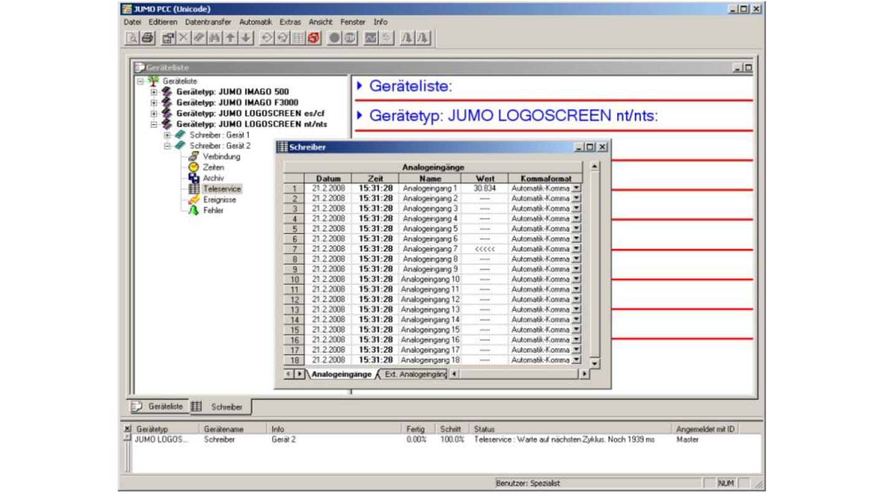Screen dimensions: 884x496
Task: Click the Kommaformat column header
Action: click(545, 178)
